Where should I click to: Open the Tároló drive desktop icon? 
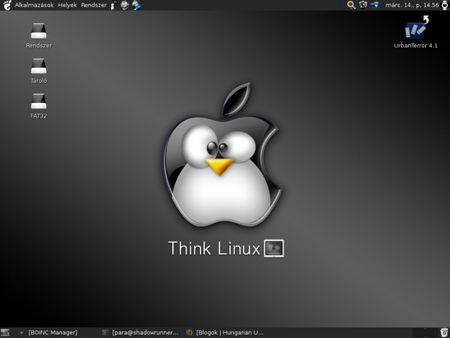click(x=39, y=71)
